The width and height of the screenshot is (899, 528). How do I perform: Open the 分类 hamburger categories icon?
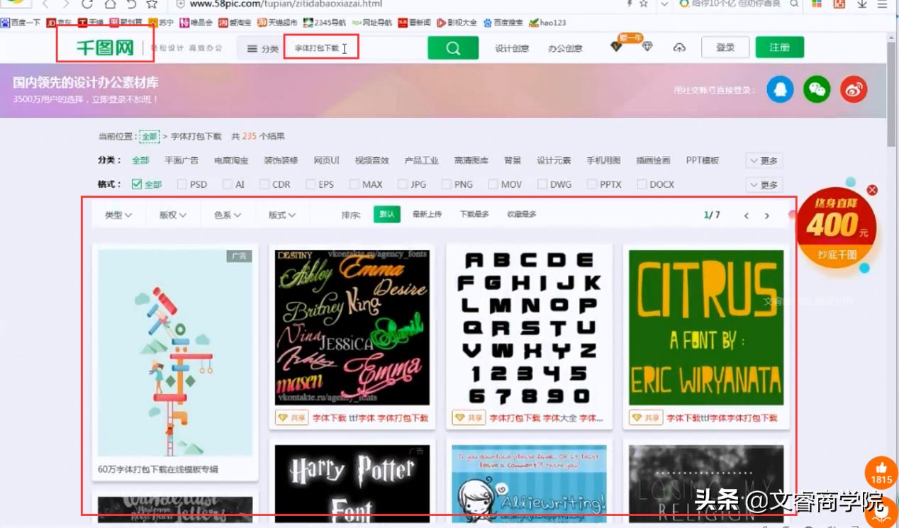252,47
